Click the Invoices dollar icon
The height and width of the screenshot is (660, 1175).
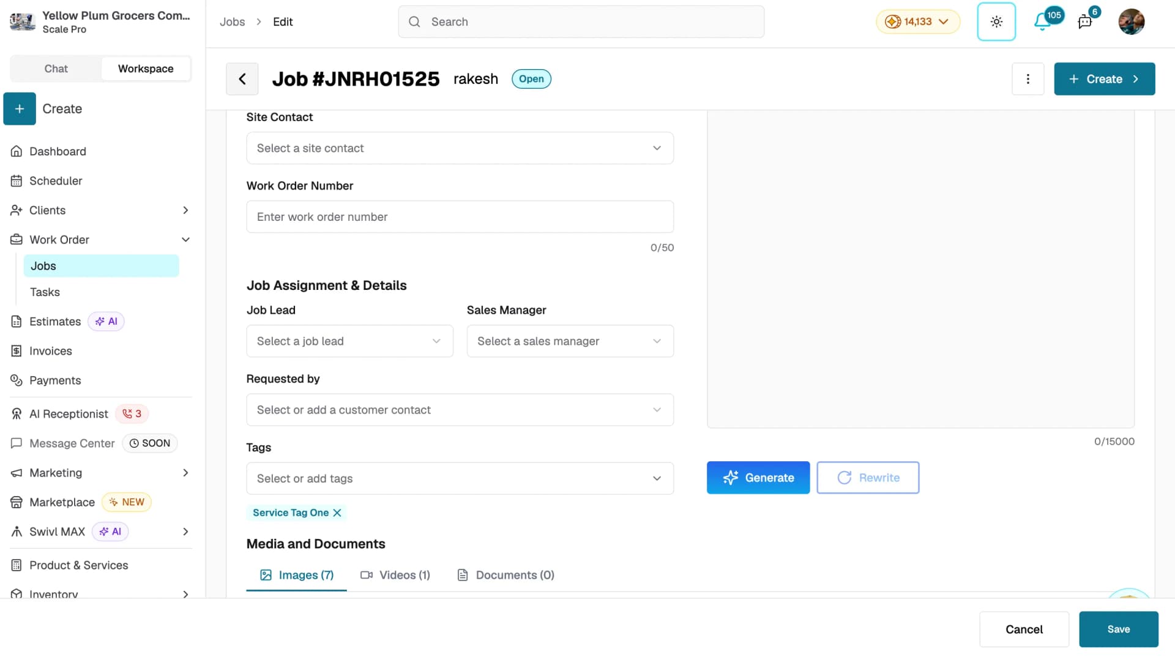click(17, 351)
